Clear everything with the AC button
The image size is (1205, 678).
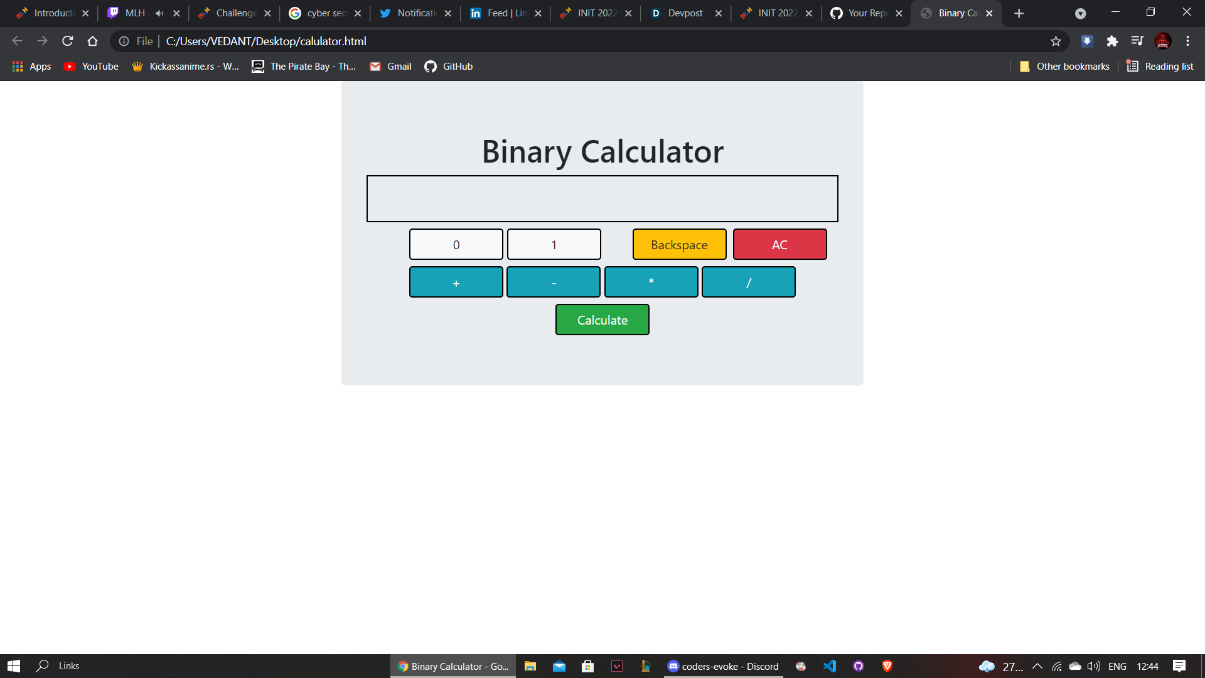[x=779, y=244]
